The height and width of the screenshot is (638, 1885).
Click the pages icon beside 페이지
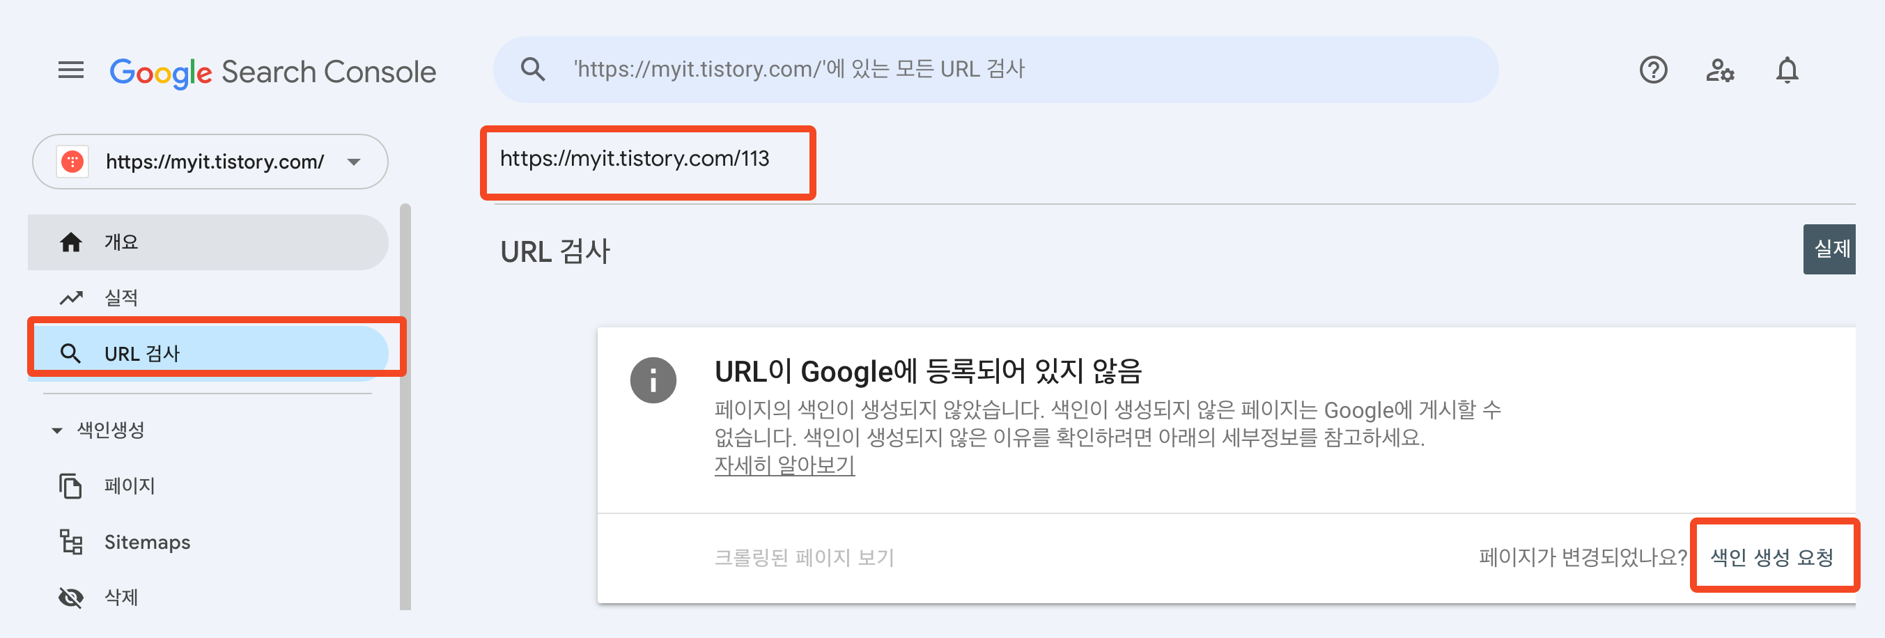pos(70,486)
